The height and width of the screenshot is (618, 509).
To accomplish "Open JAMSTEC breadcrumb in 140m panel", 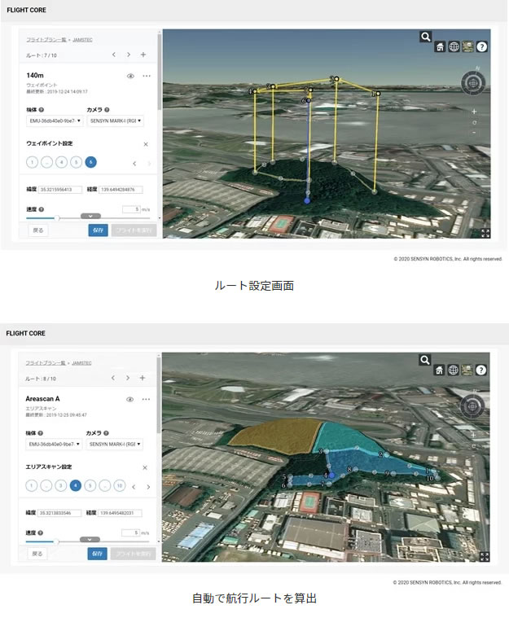I will coord(82,40).
